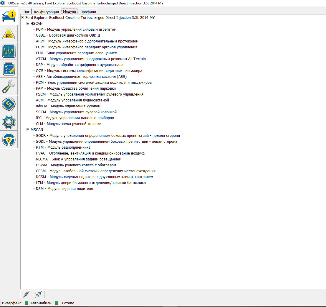Open the settings gear icon
Image resolution: width=326 pixels, height=307 pixels.
[x=9, y=122]
